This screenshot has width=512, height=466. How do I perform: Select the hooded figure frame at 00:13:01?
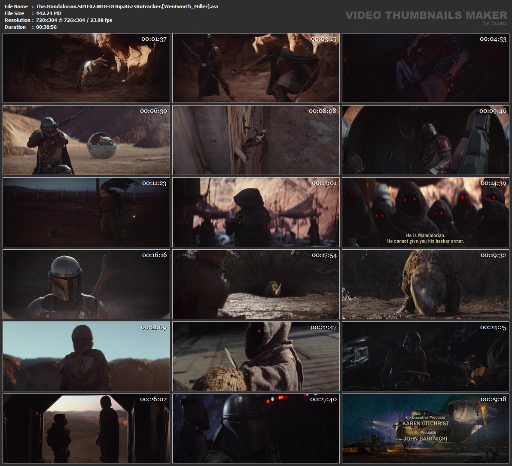tap(256, 212)
